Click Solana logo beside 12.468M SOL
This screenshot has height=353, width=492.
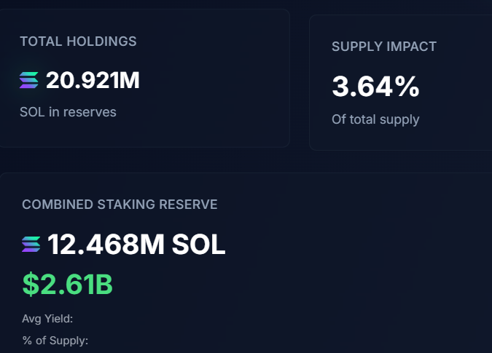pos(31,245)
